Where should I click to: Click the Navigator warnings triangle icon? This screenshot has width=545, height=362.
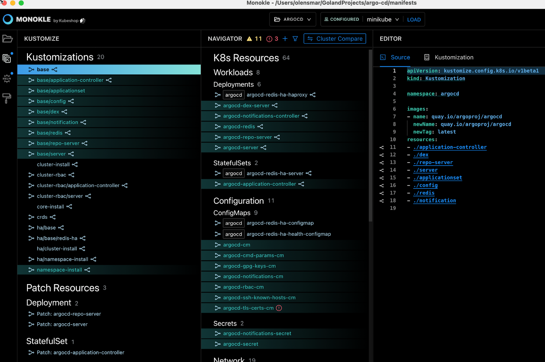[249, 39]
